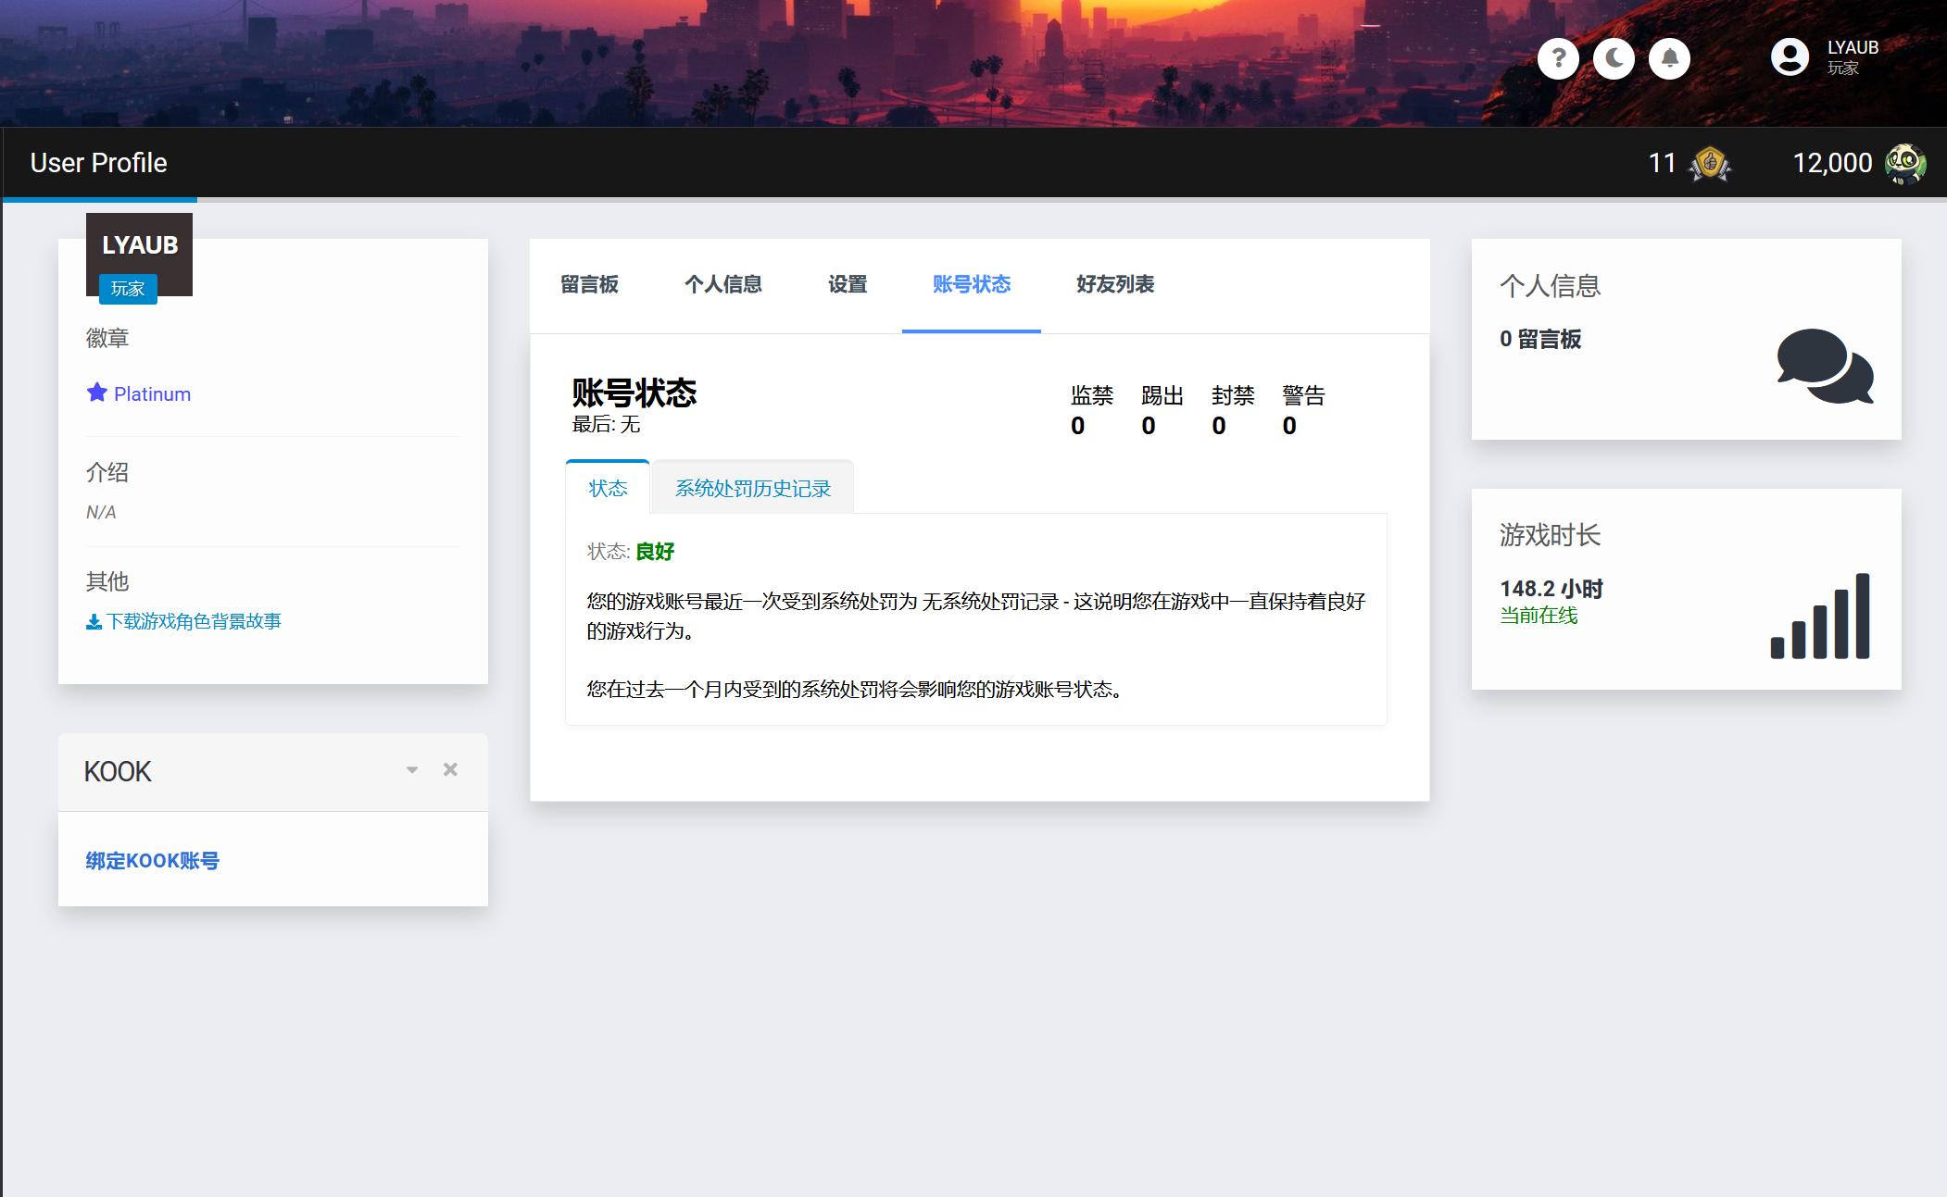Go to the 设置 tab
The width and height of the screenshot is (1947, 1197).
pos(847,284)
